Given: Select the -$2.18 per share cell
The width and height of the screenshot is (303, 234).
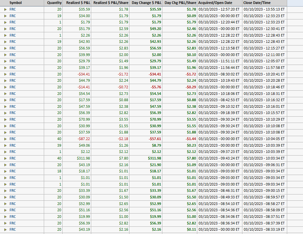Looking at the screenshot, I should (110, 139).
